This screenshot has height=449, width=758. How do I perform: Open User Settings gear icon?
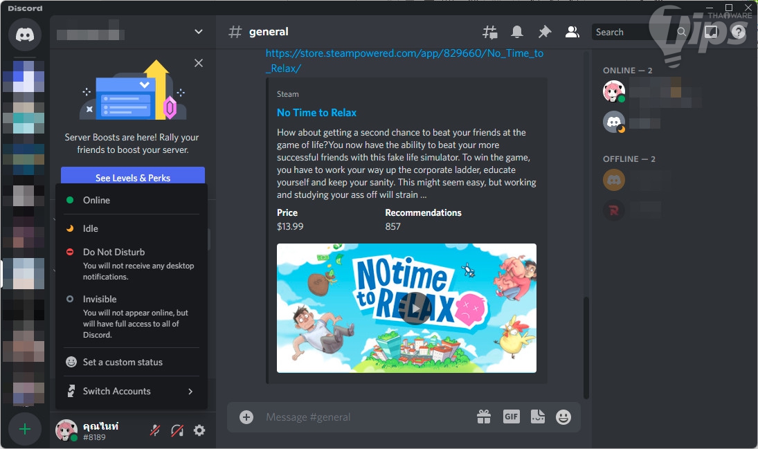point(199,430)
